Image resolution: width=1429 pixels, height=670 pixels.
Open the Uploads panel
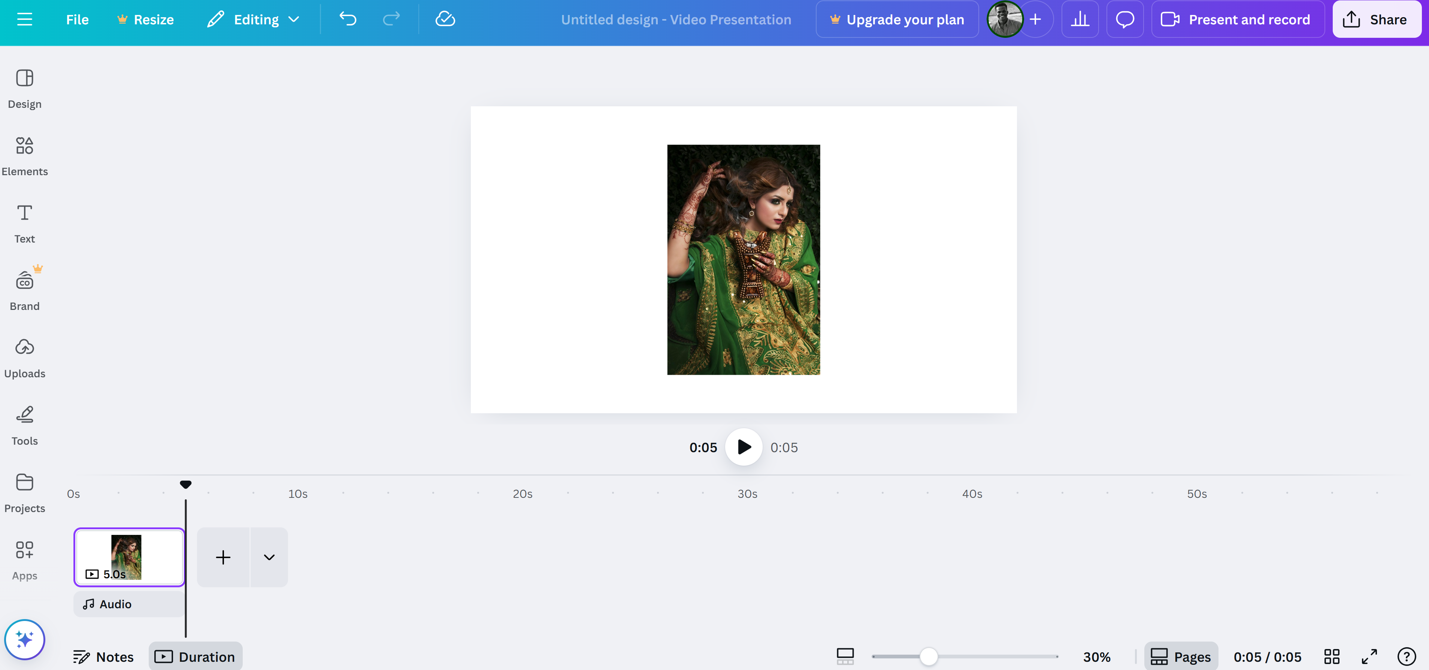24,358
